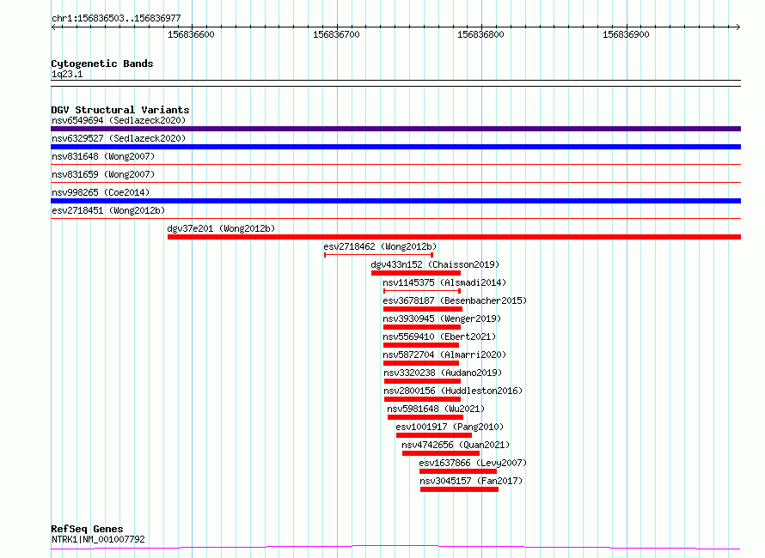Open the esv2718462 (Wong2012b) variant label
This screenshot has width=765, height=558.
coord(380,246)
